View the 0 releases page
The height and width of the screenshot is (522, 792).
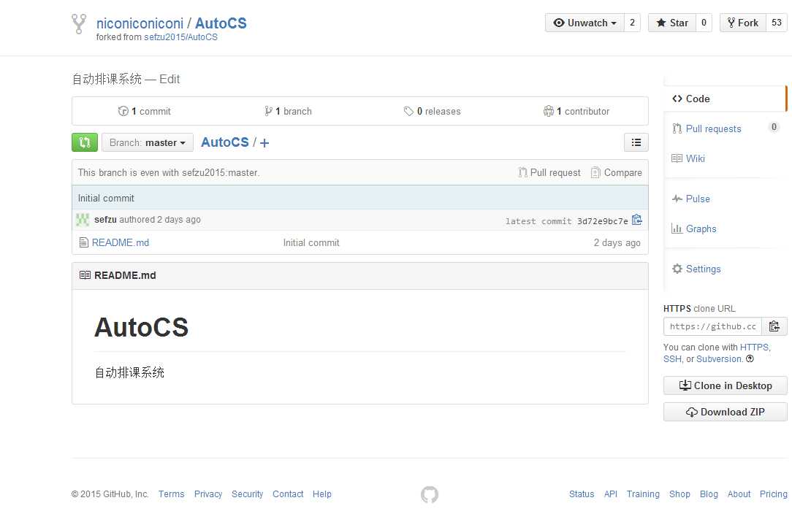coord(433,112)
